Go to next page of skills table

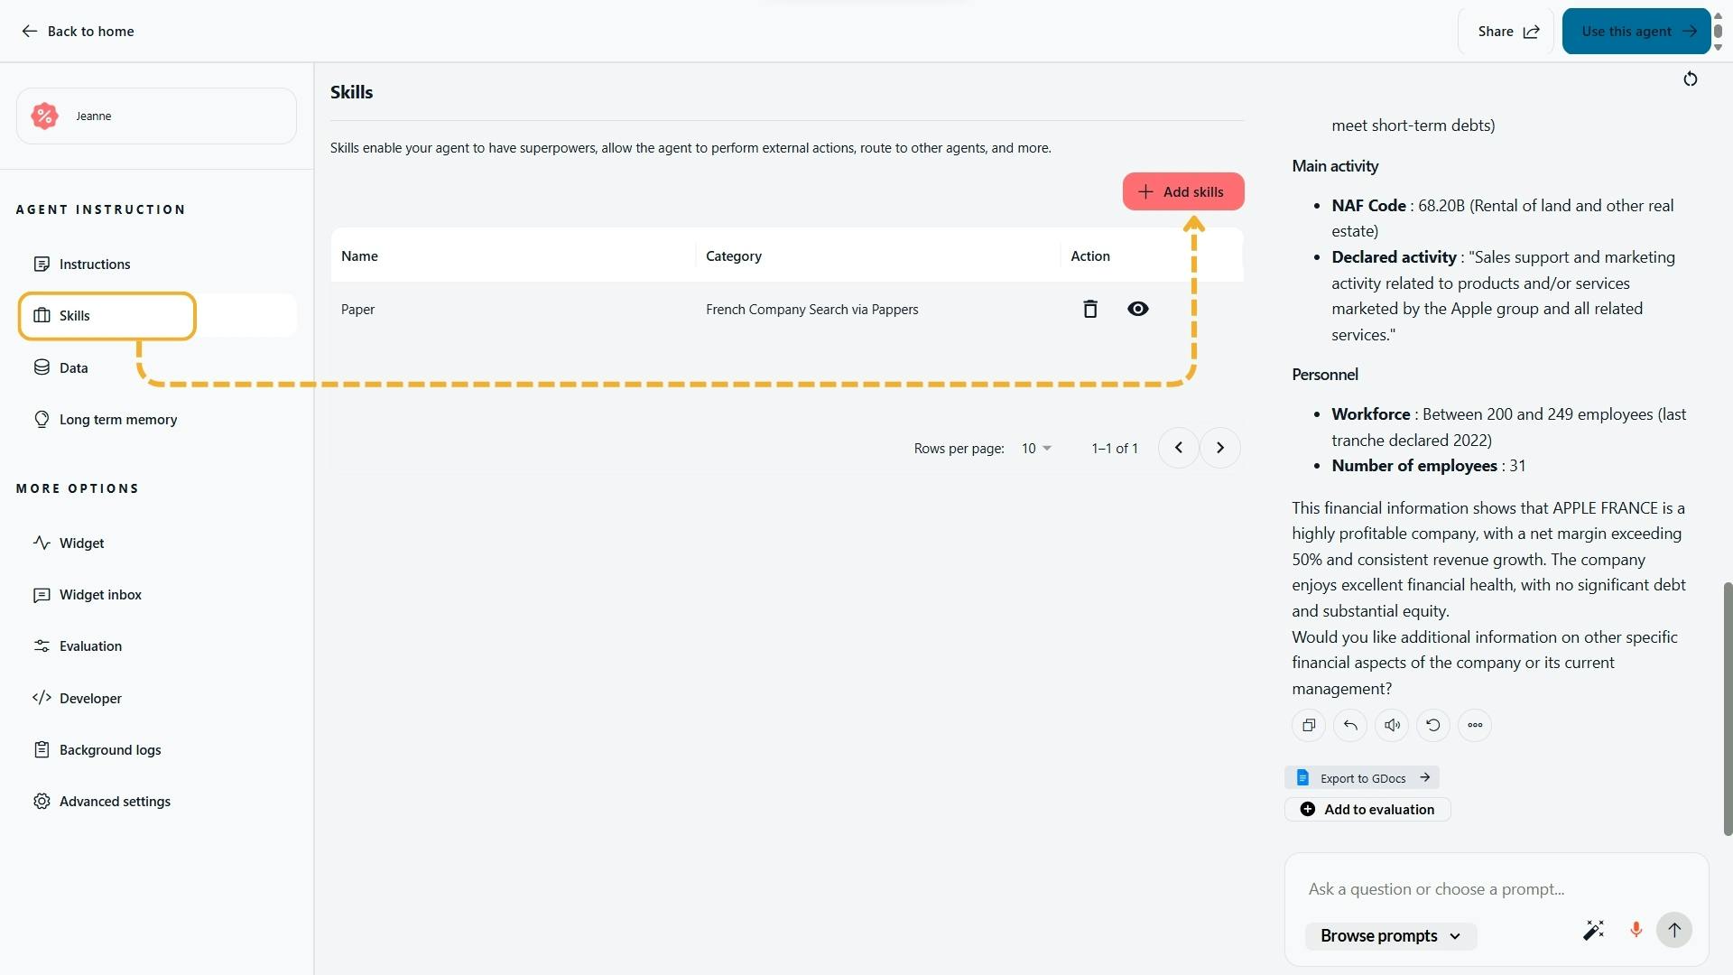click(1219, 448)
